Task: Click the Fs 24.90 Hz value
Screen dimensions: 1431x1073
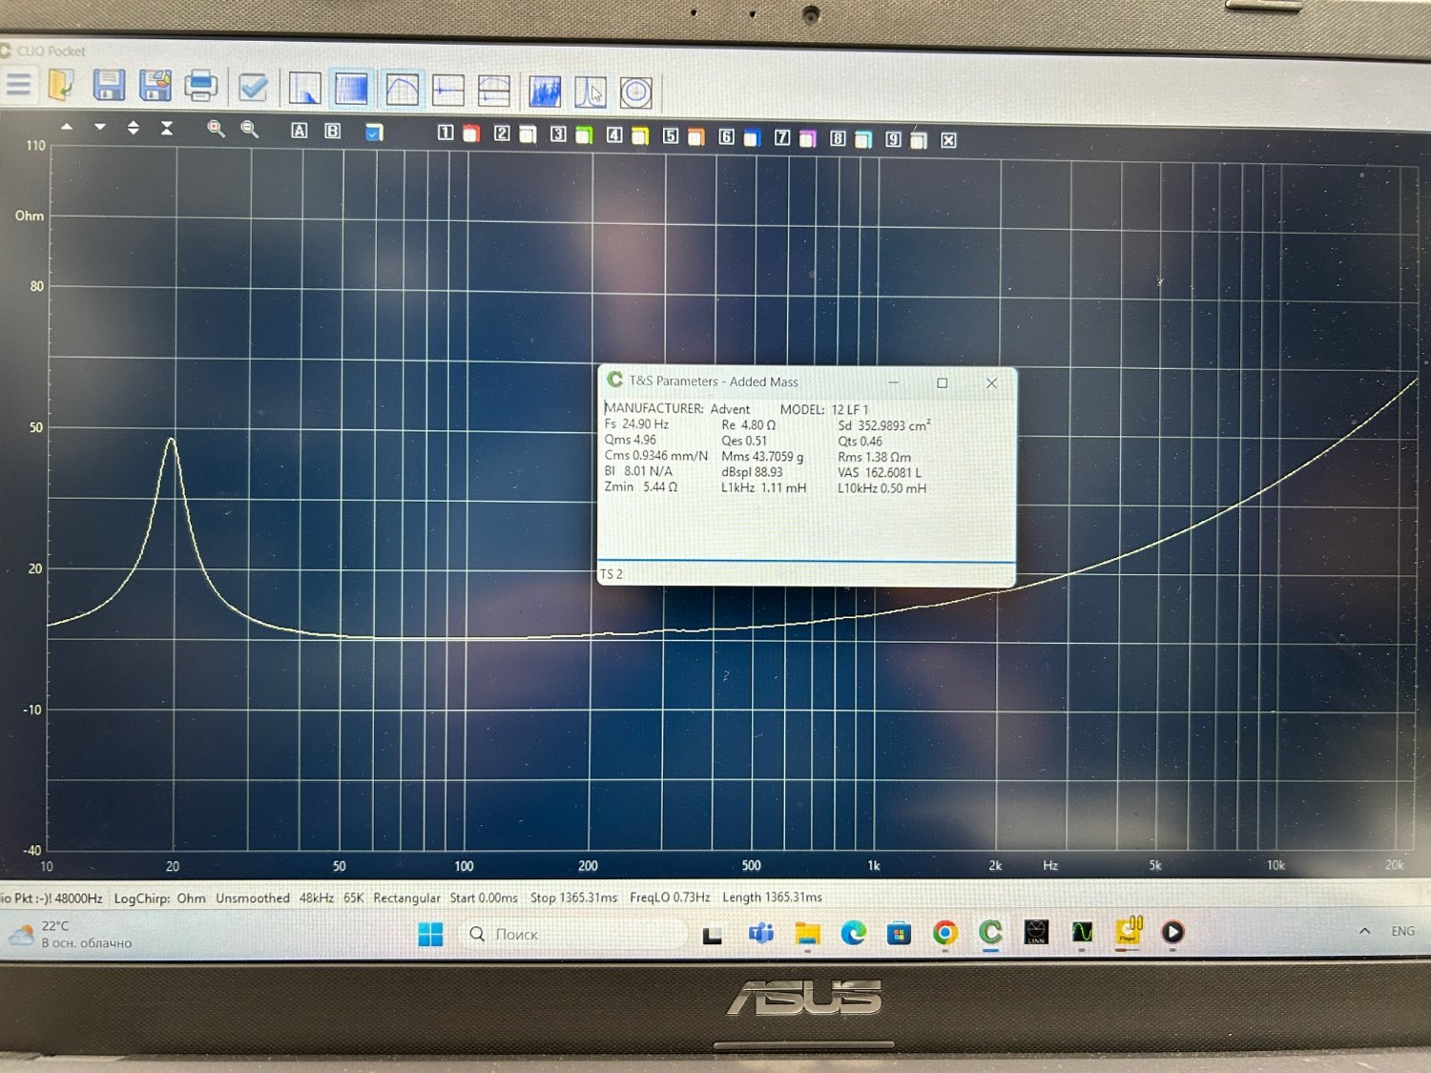Action: [646, 424]
